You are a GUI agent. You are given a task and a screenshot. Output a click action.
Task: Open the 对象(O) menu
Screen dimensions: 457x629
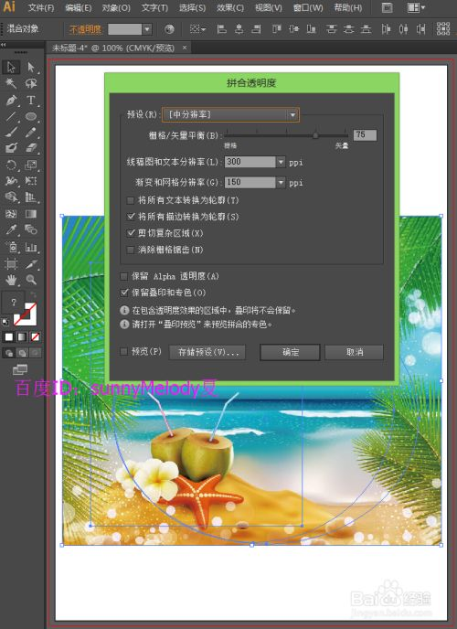pyautogui.click(x=116, y=7)
